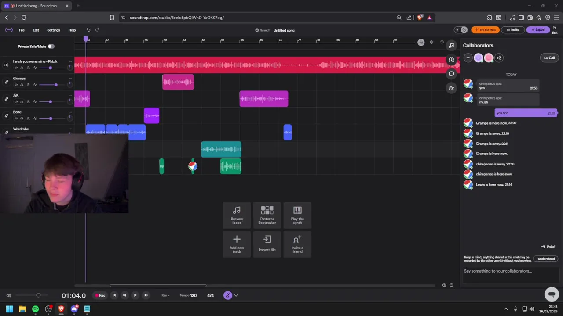The width and height of the screenshot is (563, 316).
Task: Open Spotify from the taskbar
Action: coord(35,309)
